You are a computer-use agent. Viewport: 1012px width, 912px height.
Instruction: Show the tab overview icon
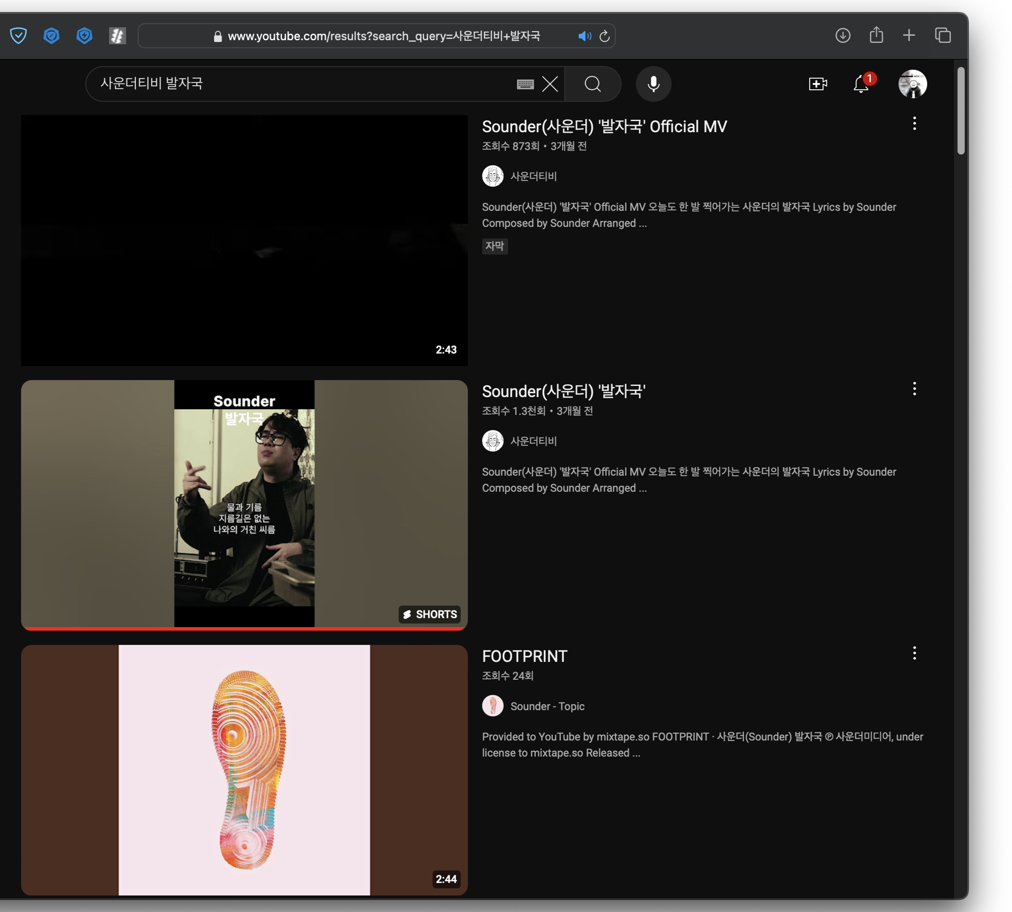(943, 36)
